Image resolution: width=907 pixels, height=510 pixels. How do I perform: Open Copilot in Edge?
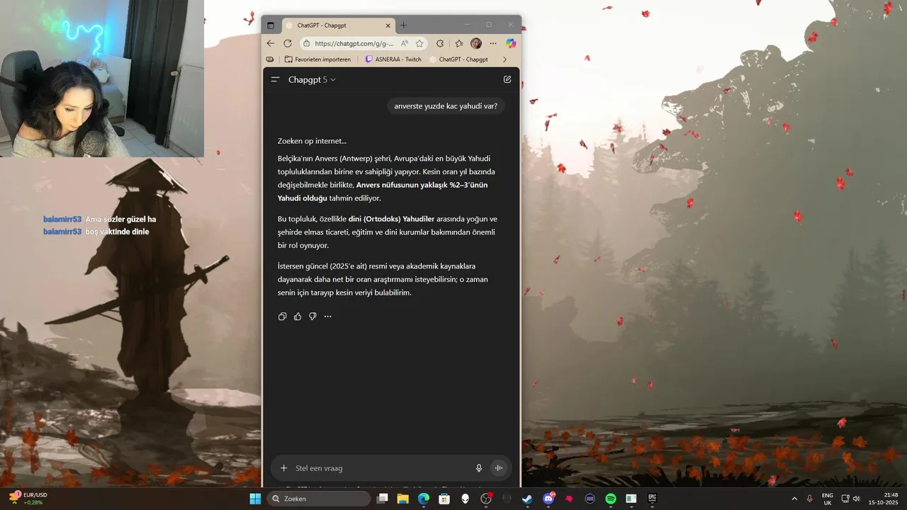[511, 43]
